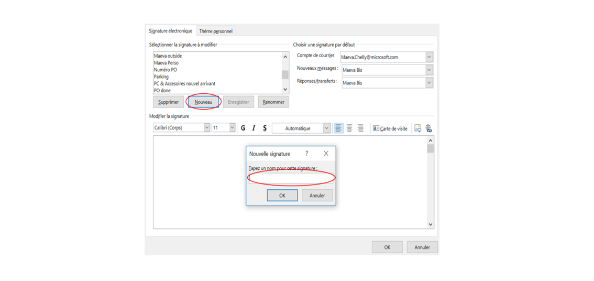Click the Carte de visite button
This screenshot has width=594, height=281.
click(x=390, y=128)
